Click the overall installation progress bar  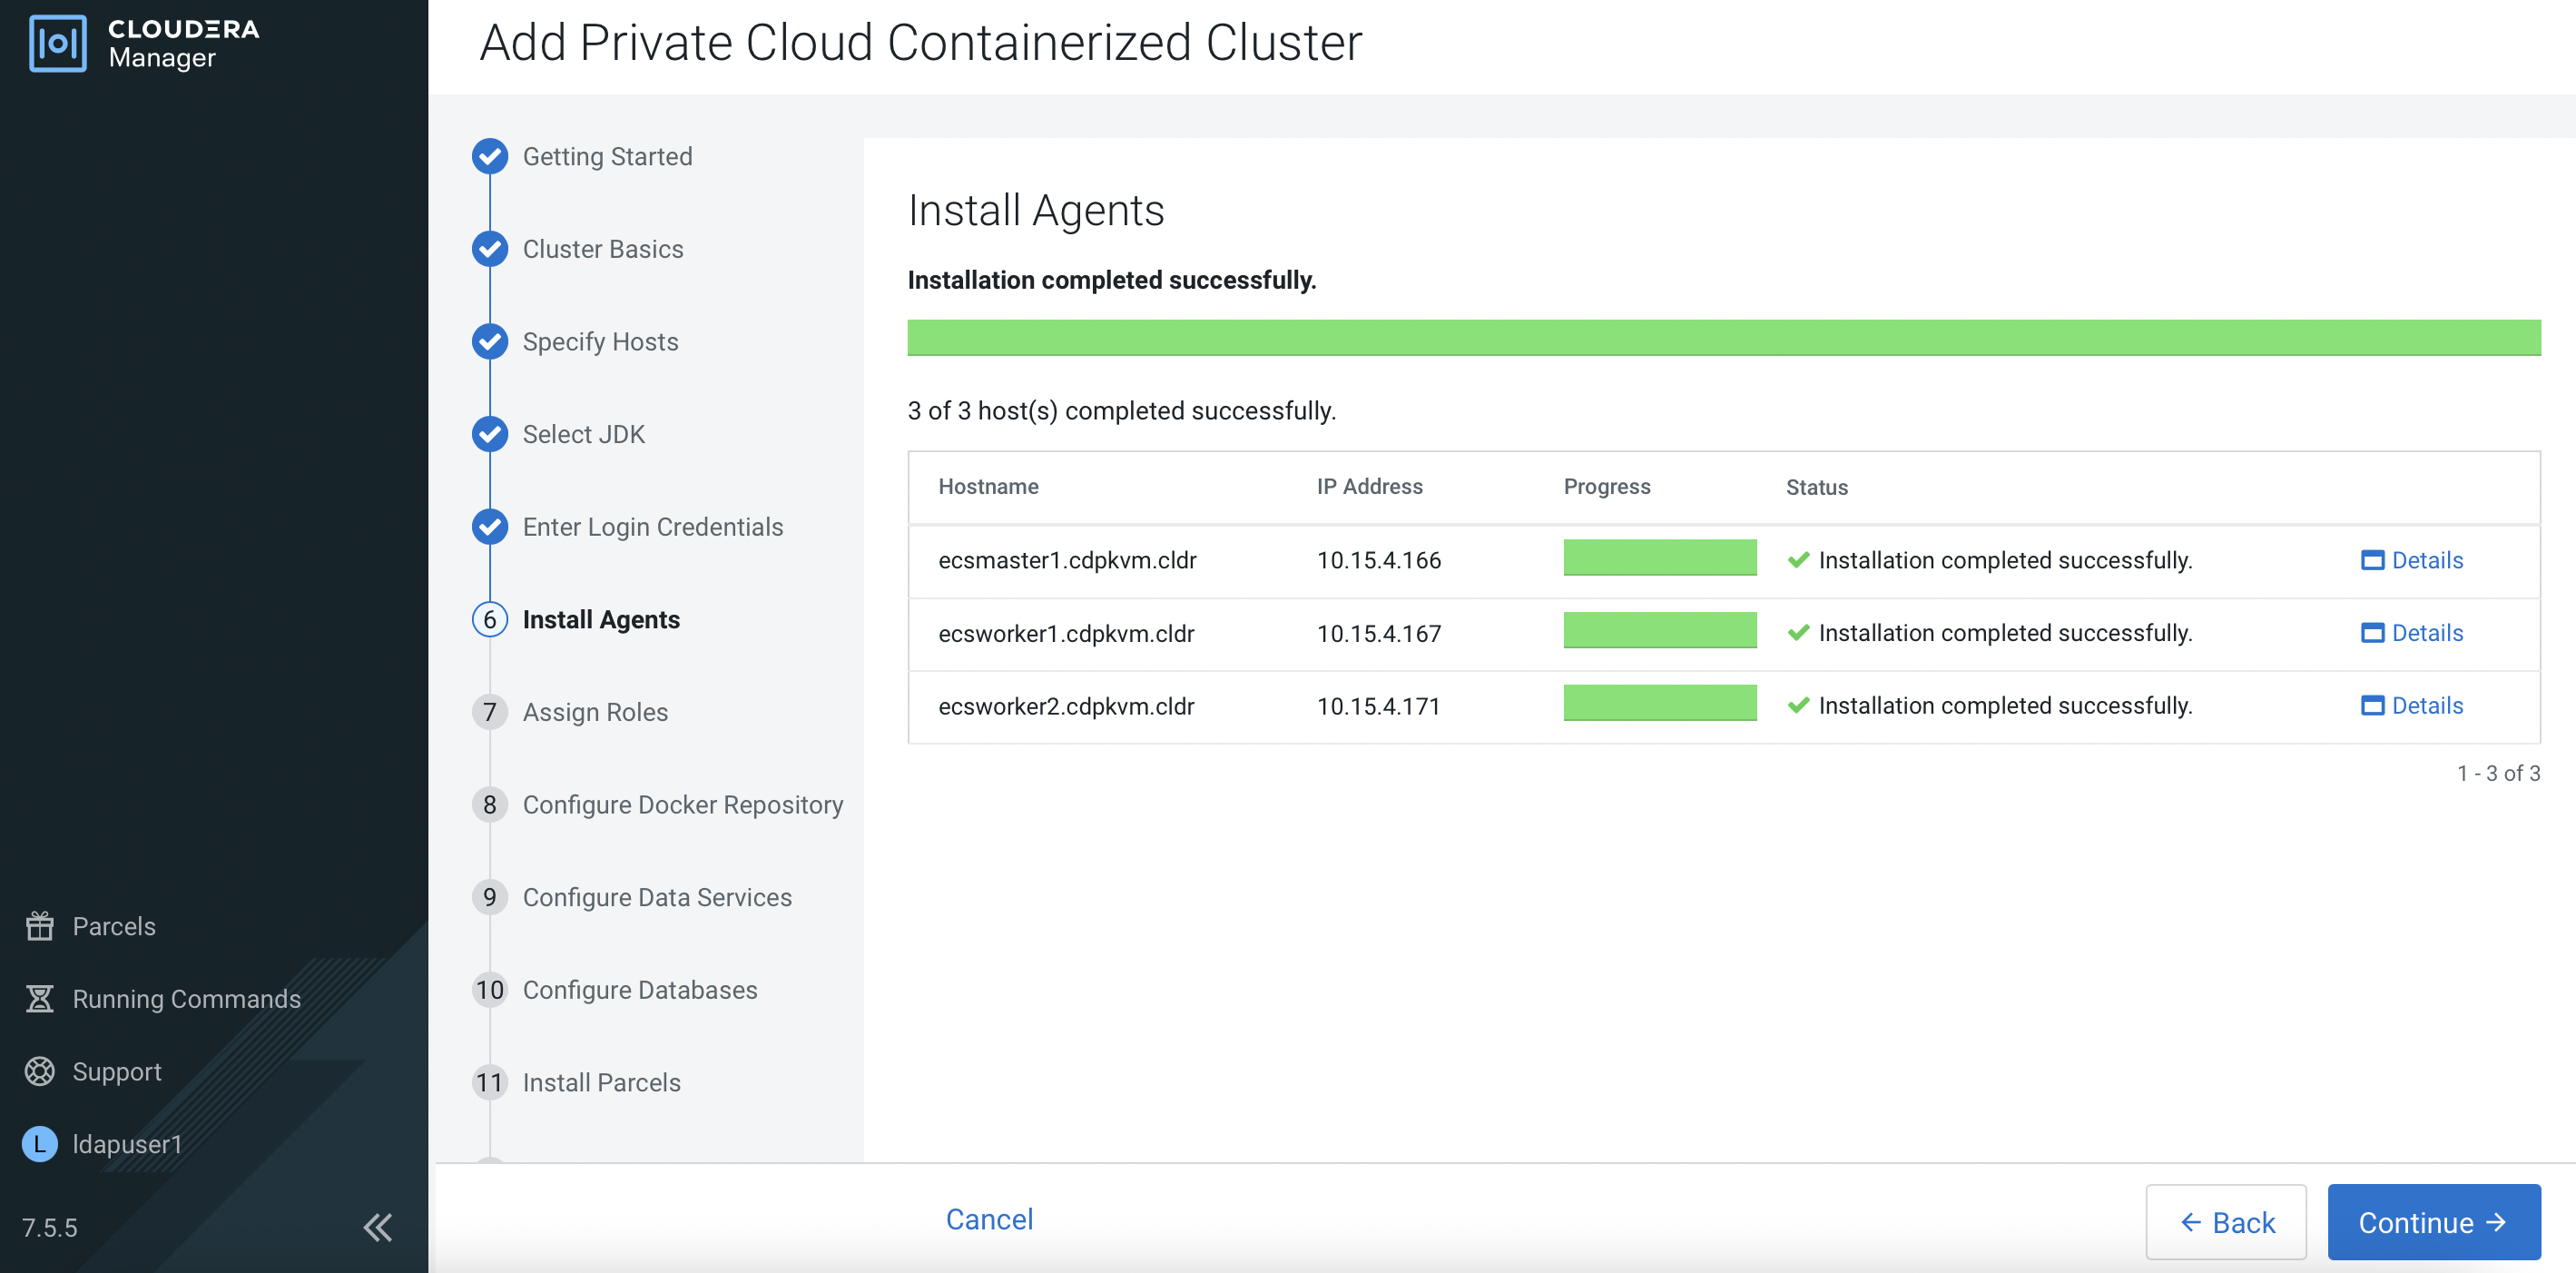pyautogui.click(x=1723, y=338)
